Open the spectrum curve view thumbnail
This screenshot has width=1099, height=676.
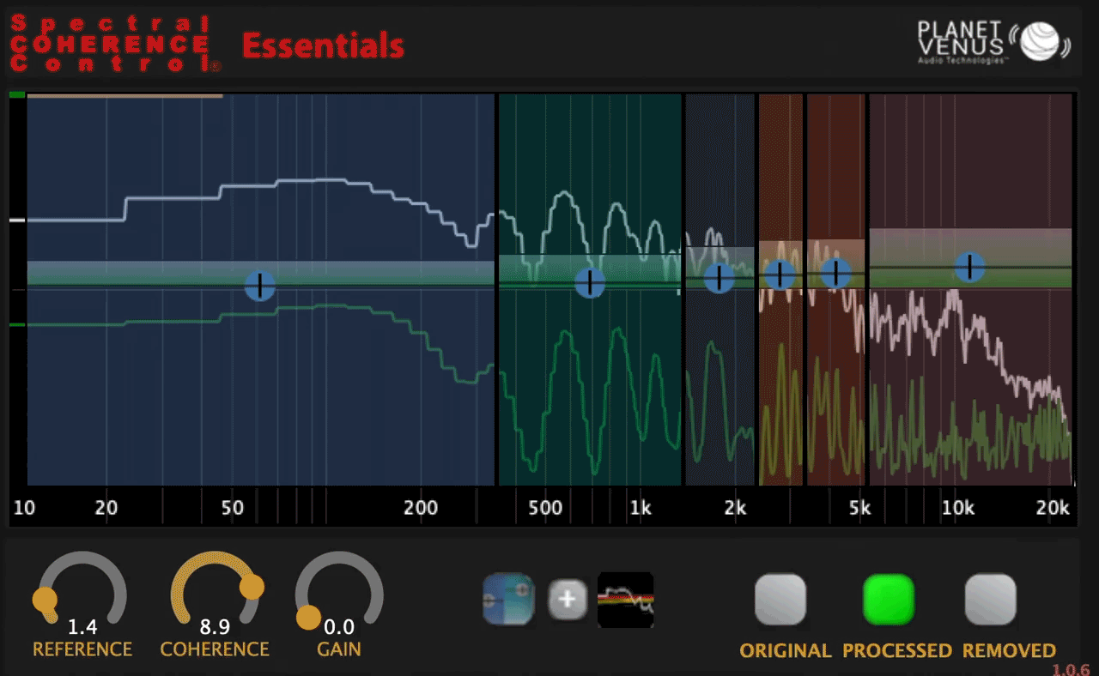(626, 598)
